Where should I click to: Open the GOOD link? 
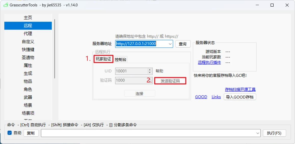point(201,97)
